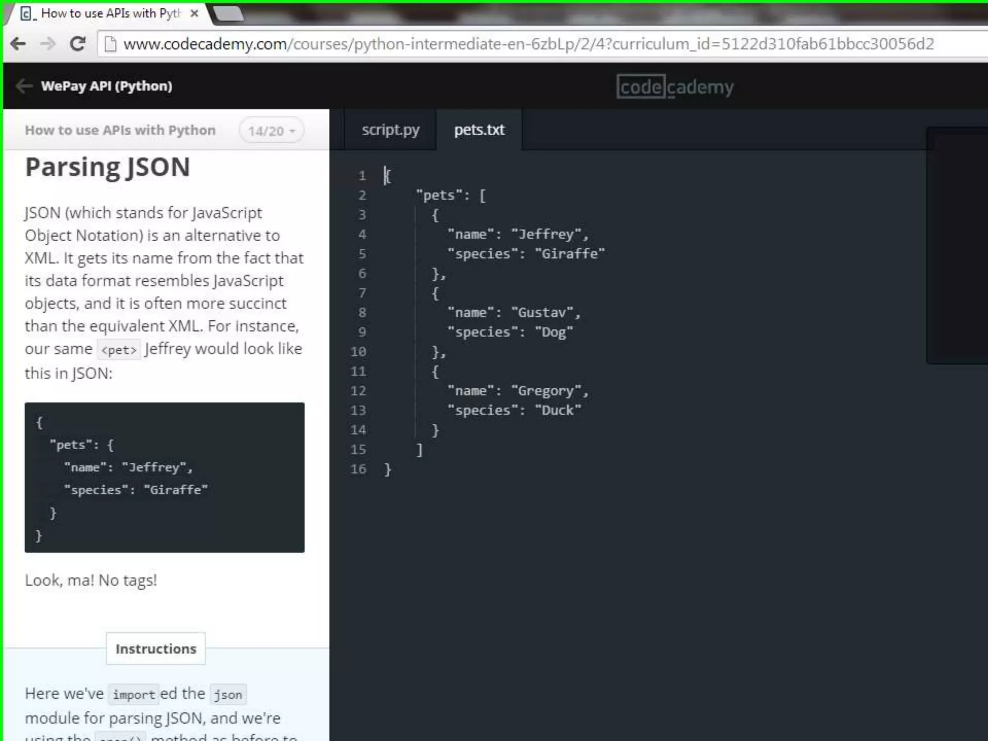Click the 'import' inline code in instructions
The image size is (988, 741).
134,695
